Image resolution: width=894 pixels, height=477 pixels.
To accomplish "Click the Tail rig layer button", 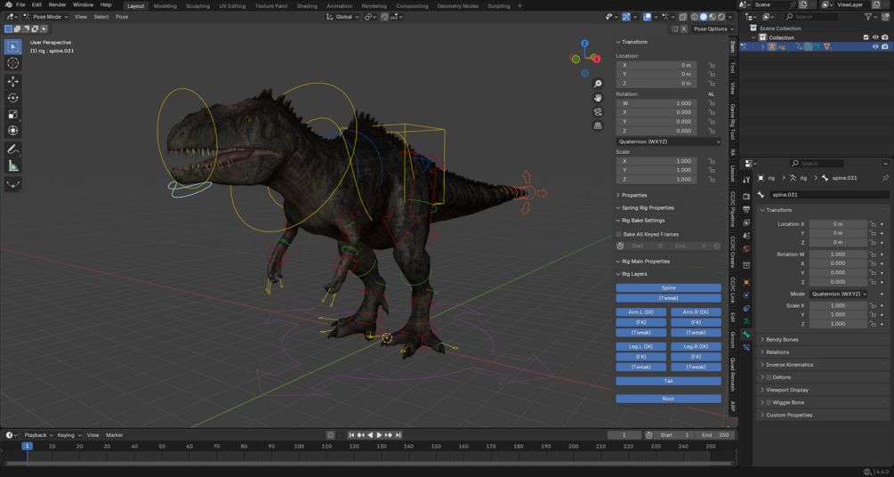I will click(668, 381).
